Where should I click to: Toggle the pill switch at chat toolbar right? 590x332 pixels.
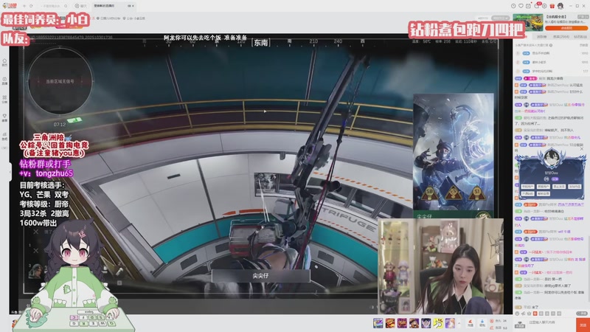click(x=582, y=313)
